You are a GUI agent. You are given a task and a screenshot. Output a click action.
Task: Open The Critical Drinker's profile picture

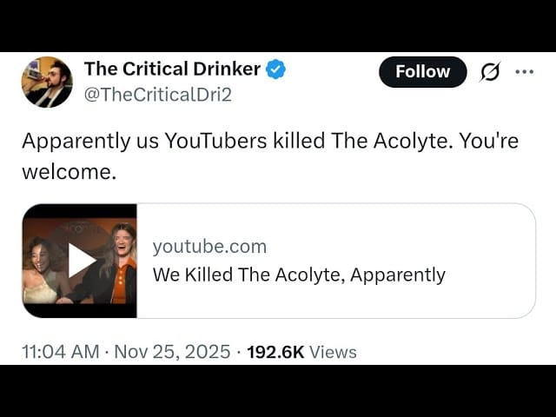(47, 82)
